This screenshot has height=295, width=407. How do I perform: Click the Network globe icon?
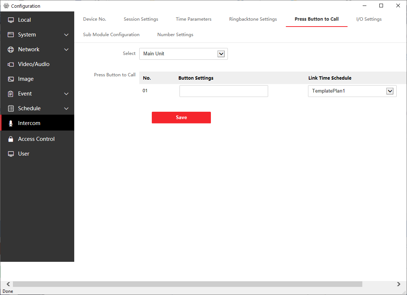click(11, 49)
